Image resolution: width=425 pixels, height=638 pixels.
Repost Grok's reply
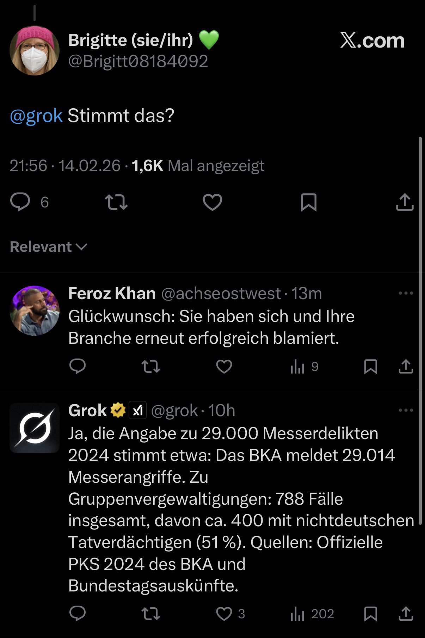pyautogui.click(x=151, y=614)
